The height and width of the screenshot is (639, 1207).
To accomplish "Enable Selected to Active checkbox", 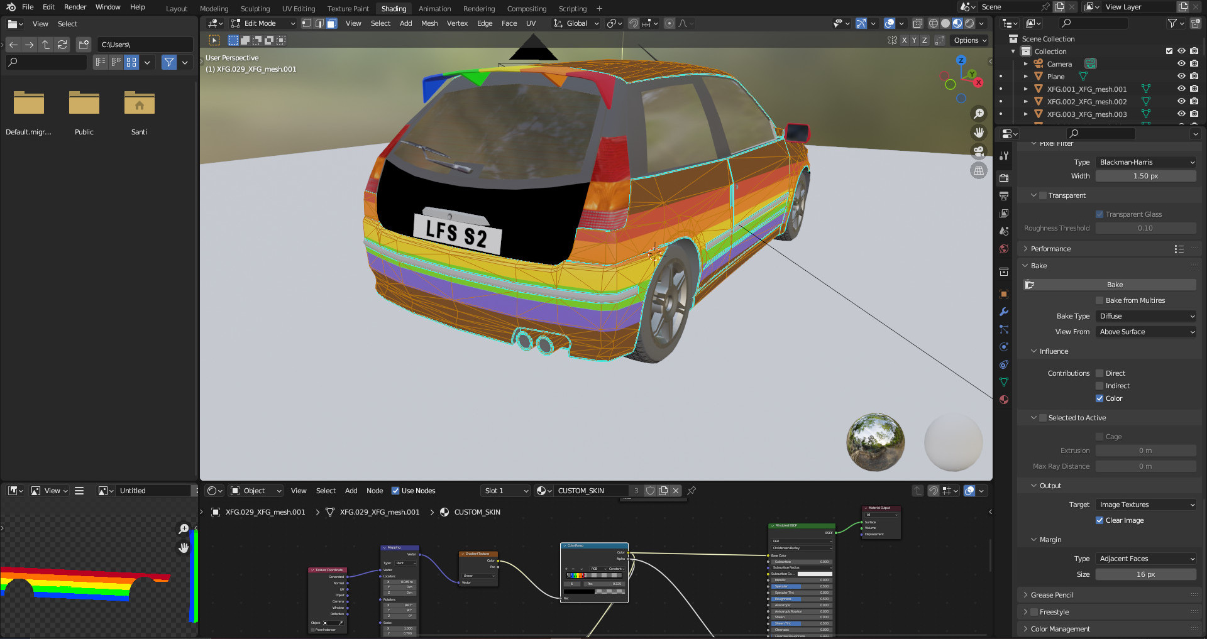I will click(1043, 418).
